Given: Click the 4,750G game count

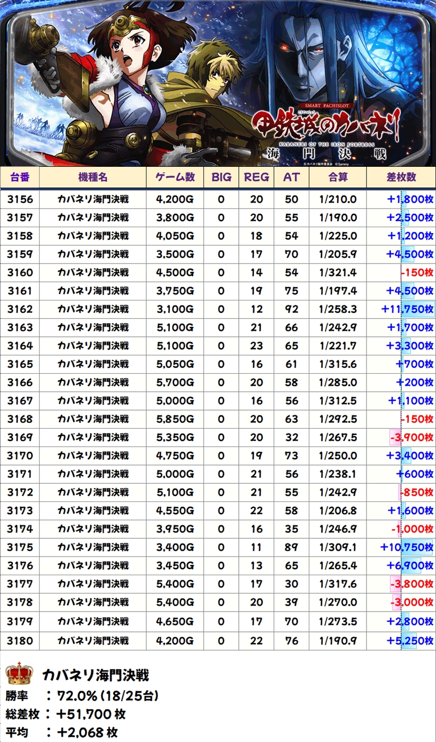Looking at the screenshot, I should pos(175,455).
